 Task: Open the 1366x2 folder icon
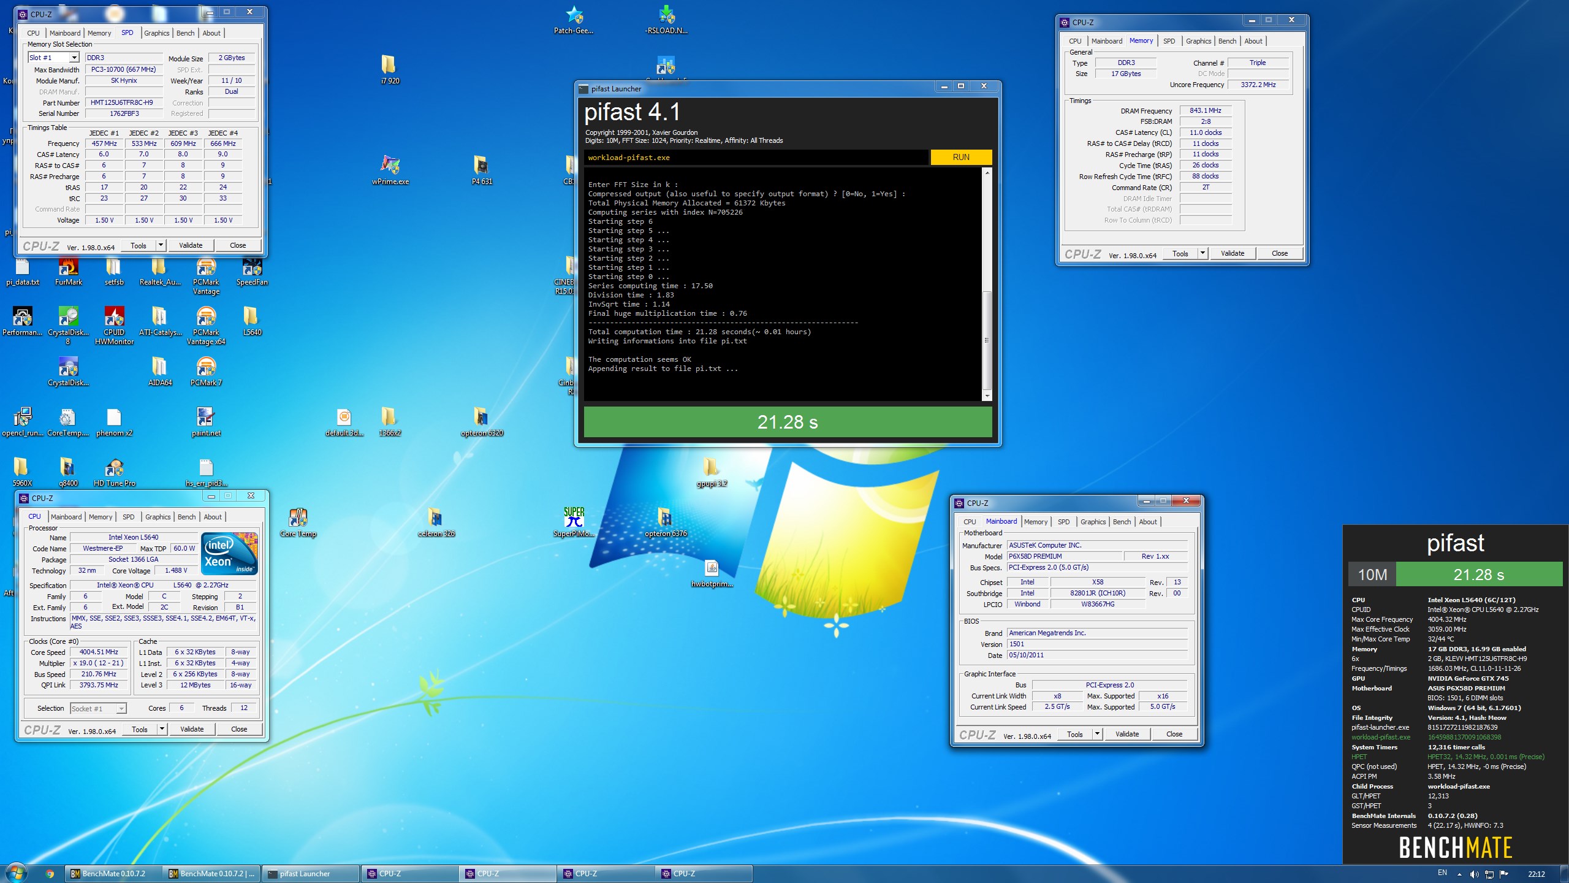(390, 422)
